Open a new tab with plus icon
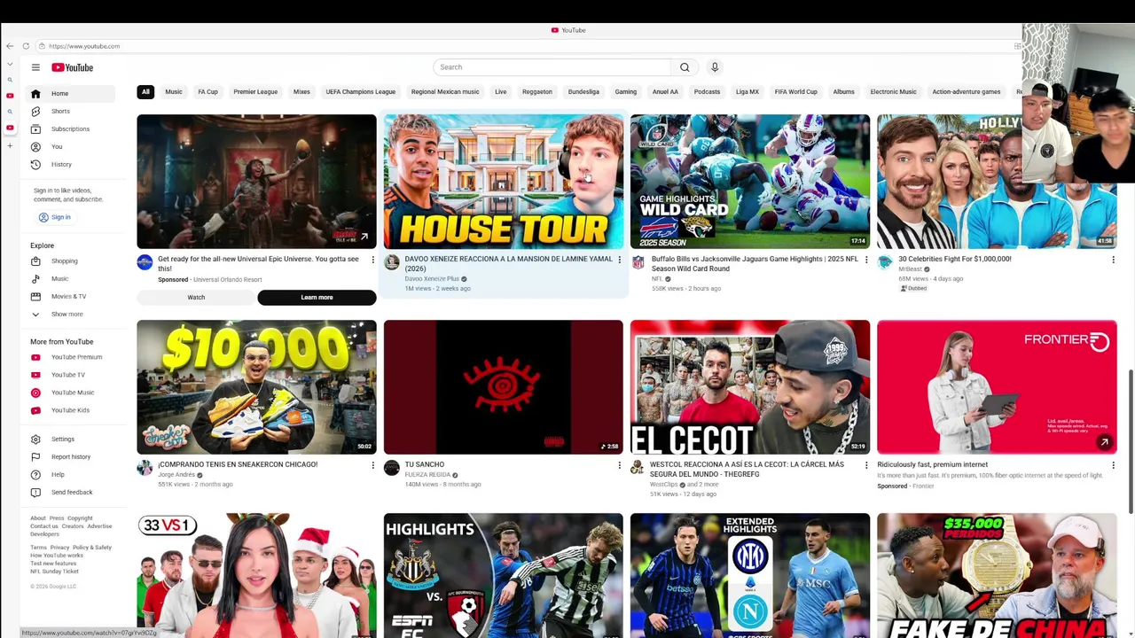The image size is (1135, 638). tap(10, 145)
